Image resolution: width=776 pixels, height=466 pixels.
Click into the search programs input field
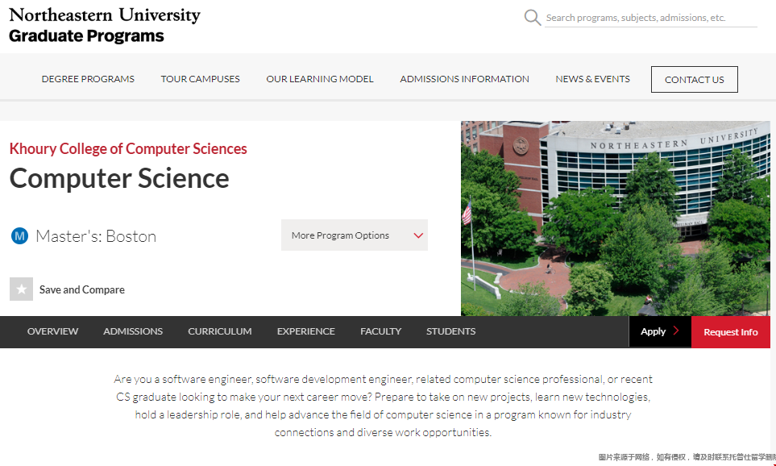pos(649,18)
